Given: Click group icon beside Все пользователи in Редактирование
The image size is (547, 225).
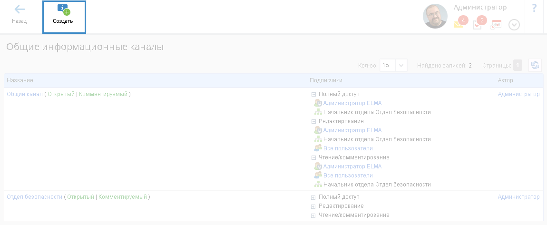Looking at the screenshot, I should pos(318,148).
